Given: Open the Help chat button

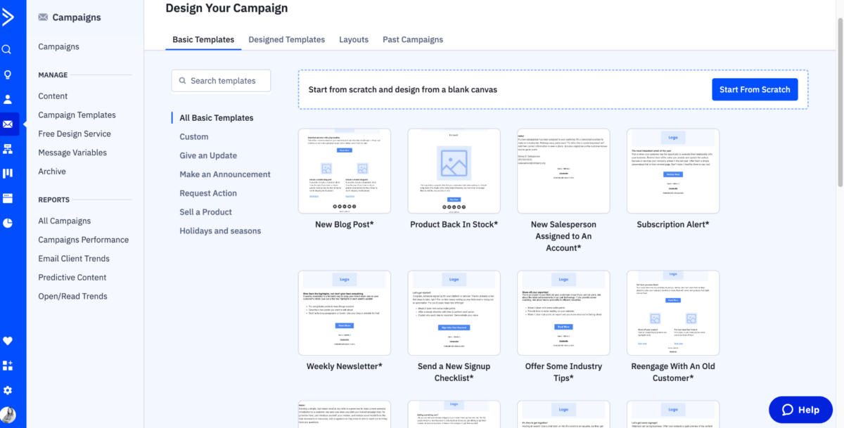Looking at the screenshot, I should (800, 409).
